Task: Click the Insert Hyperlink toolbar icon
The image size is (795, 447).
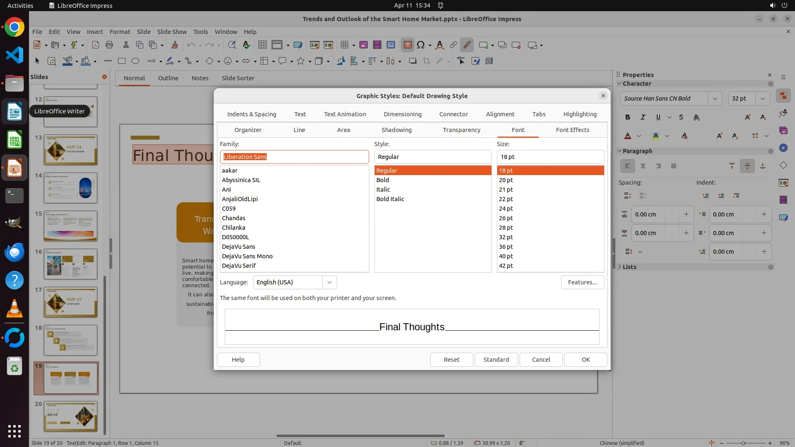Action: 453,45
